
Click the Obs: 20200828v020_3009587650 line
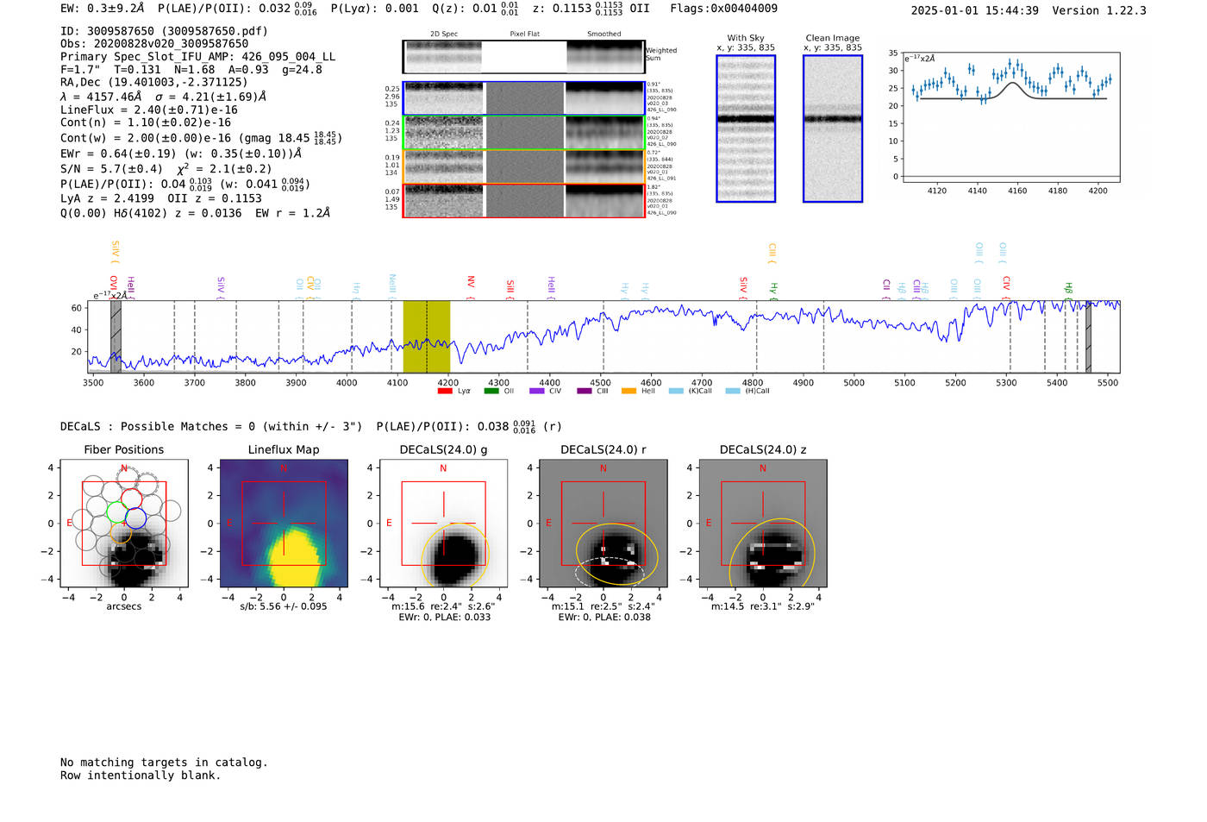click(154, 43)
